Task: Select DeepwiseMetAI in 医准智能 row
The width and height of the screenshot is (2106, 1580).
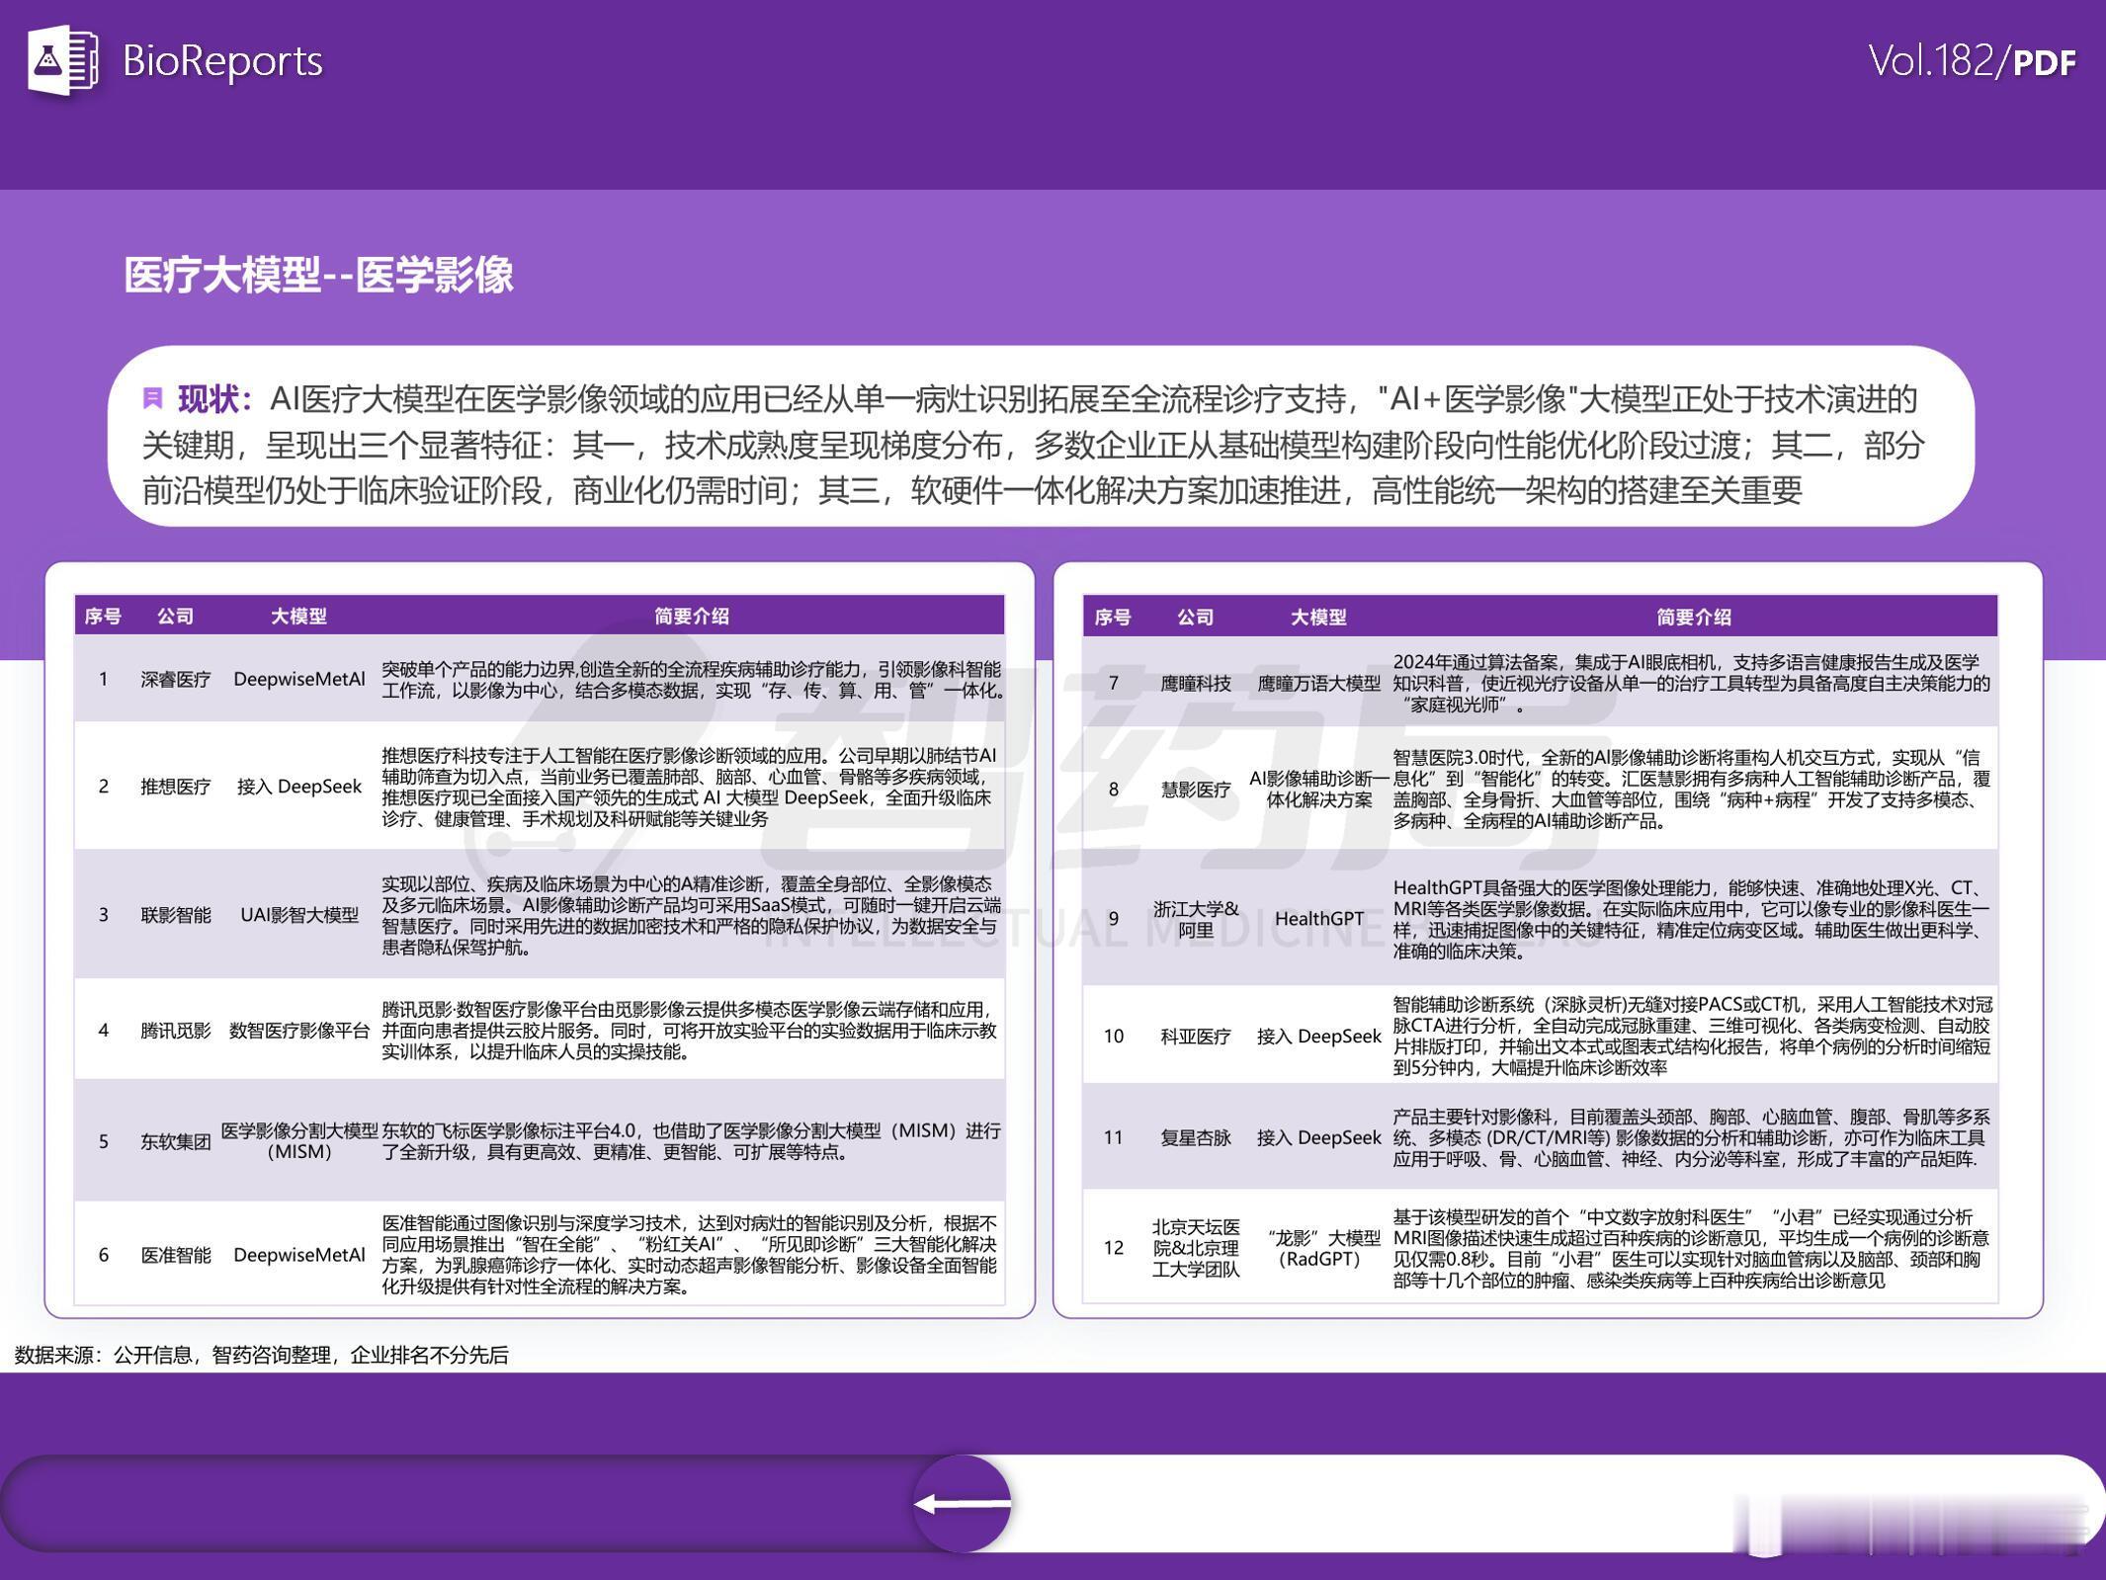Action: (x=299, y=1255)
